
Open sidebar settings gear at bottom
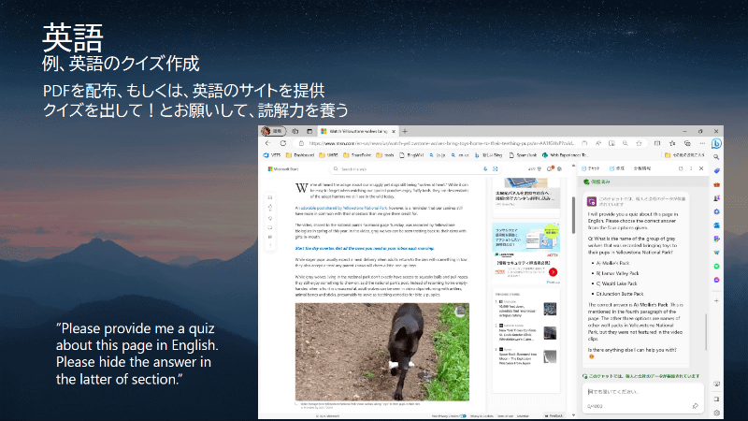[716, 413]
